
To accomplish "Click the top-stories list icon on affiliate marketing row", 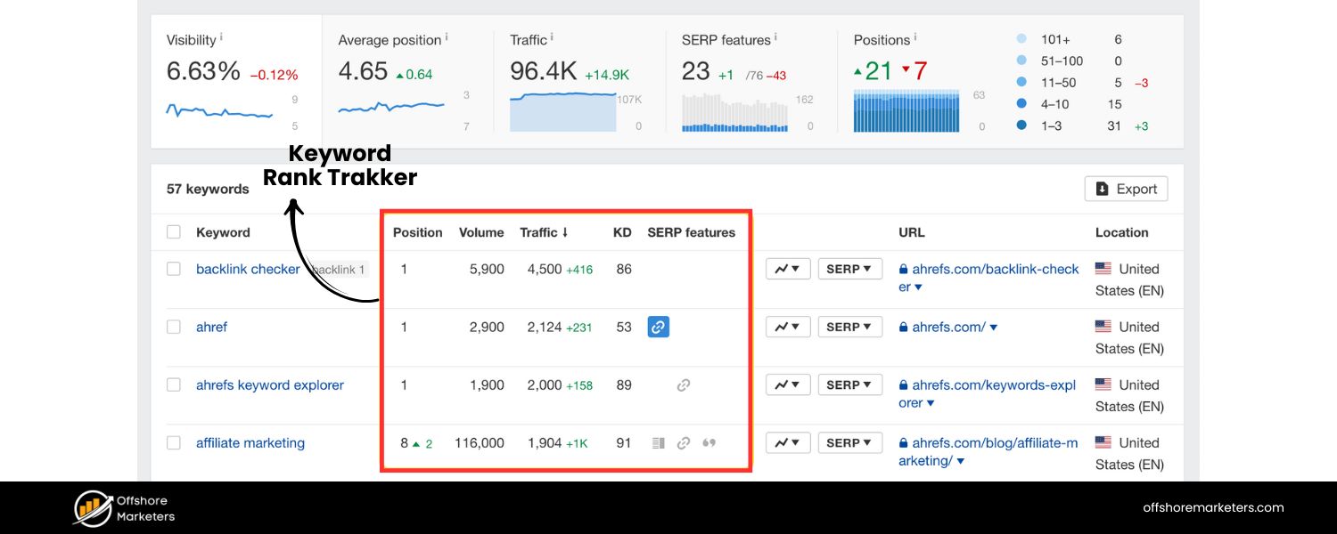I will [x=657, y=442].
